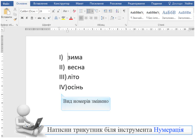Click the Increase Indent icon

click(110, 11)
